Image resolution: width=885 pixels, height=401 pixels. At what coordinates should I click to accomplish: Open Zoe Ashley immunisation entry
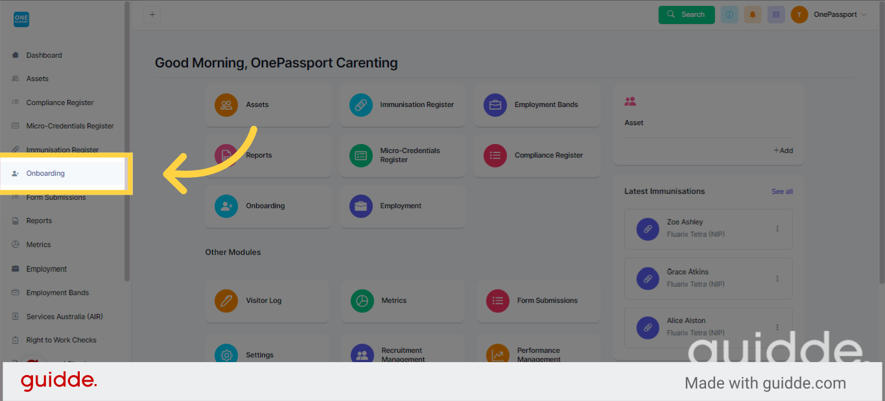(x=708, y=229)
